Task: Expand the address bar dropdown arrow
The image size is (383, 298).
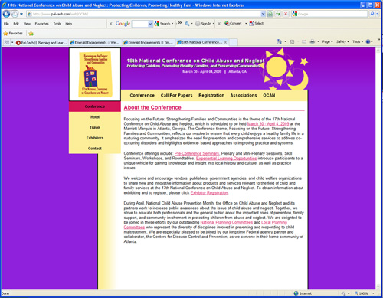Action: tap(263, 14)
